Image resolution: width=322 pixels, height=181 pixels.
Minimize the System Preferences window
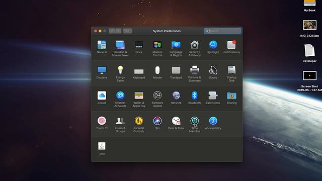[100, 31]
